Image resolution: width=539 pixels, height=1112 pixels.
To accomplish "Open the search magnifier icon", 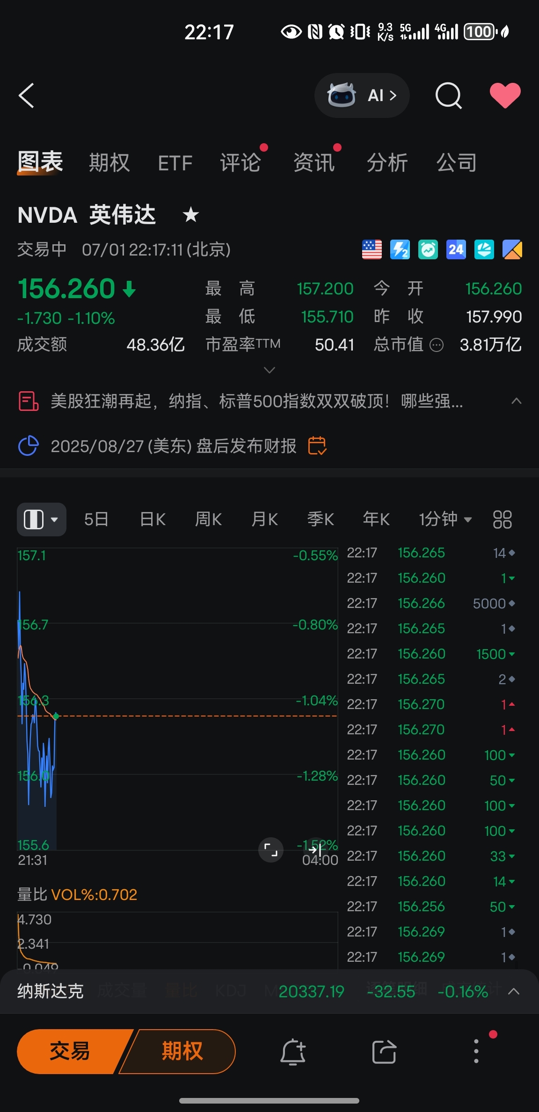I will click(448, 95).
